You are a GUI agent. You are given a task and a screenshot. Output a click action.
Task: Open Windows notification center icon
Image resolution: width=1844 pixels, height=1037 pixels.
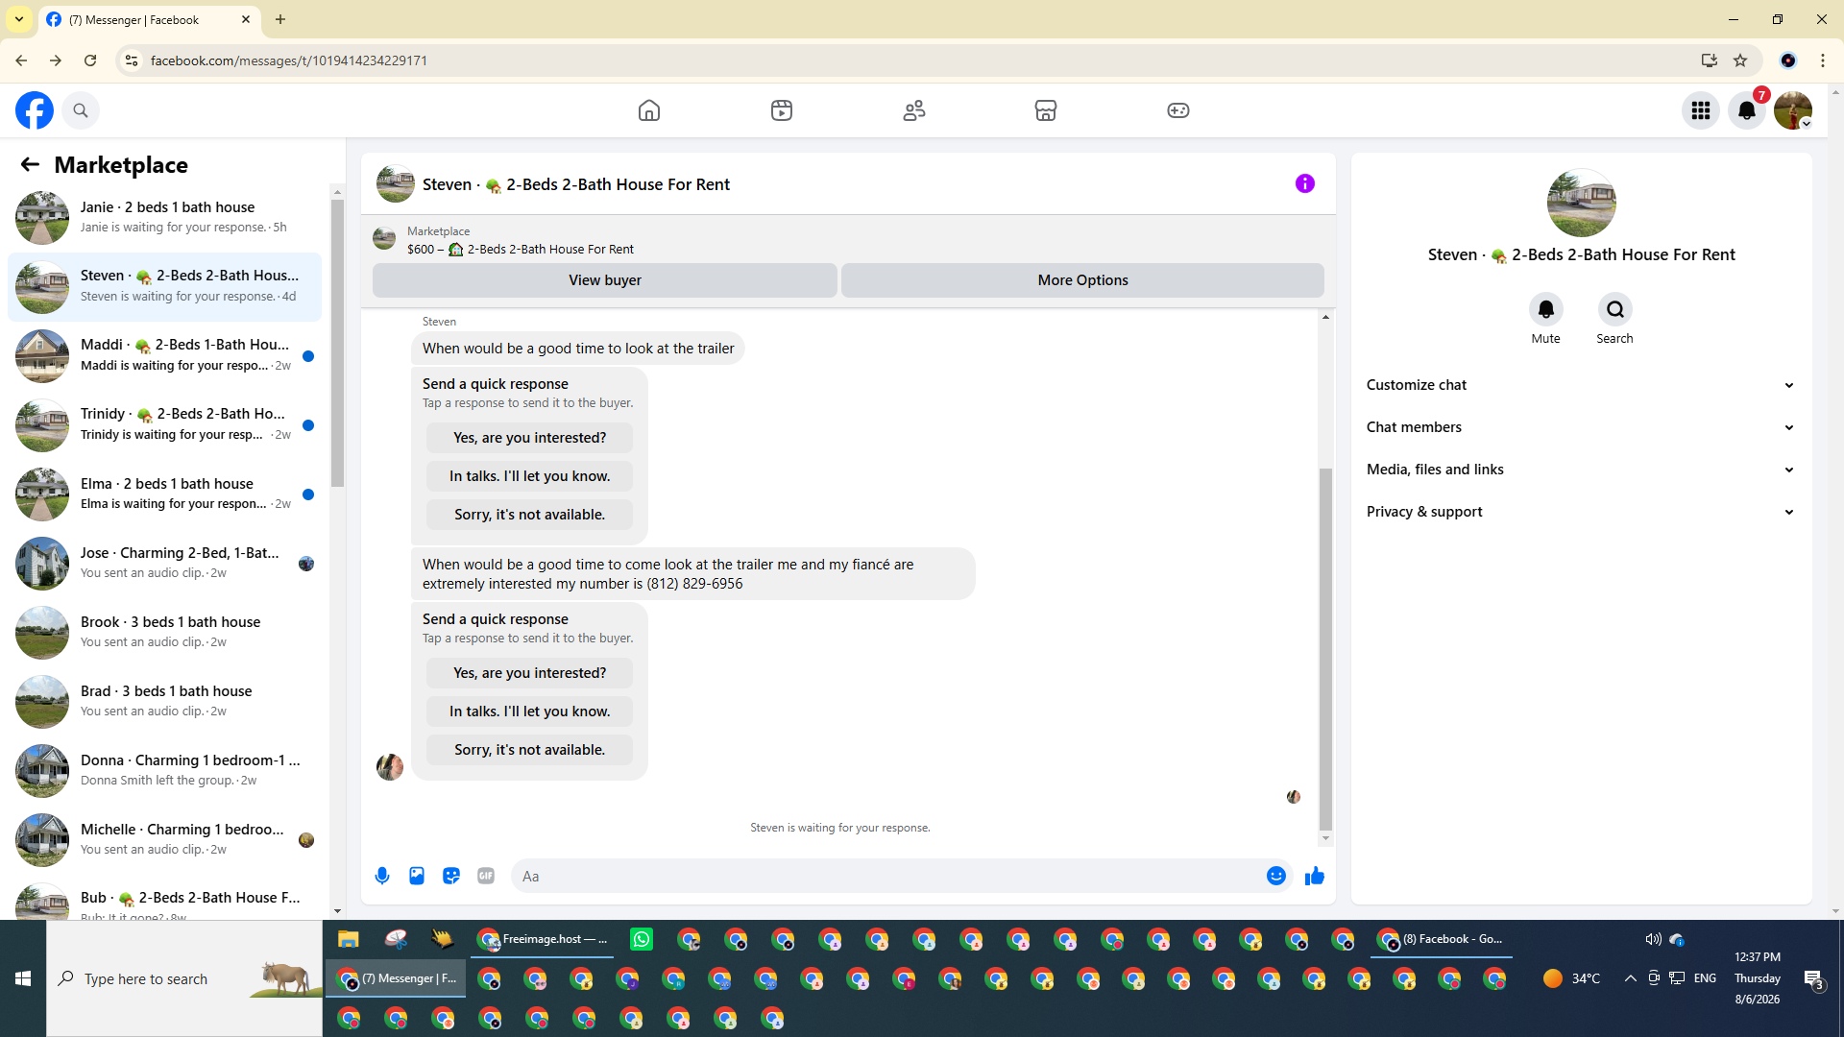[1813, 978]
